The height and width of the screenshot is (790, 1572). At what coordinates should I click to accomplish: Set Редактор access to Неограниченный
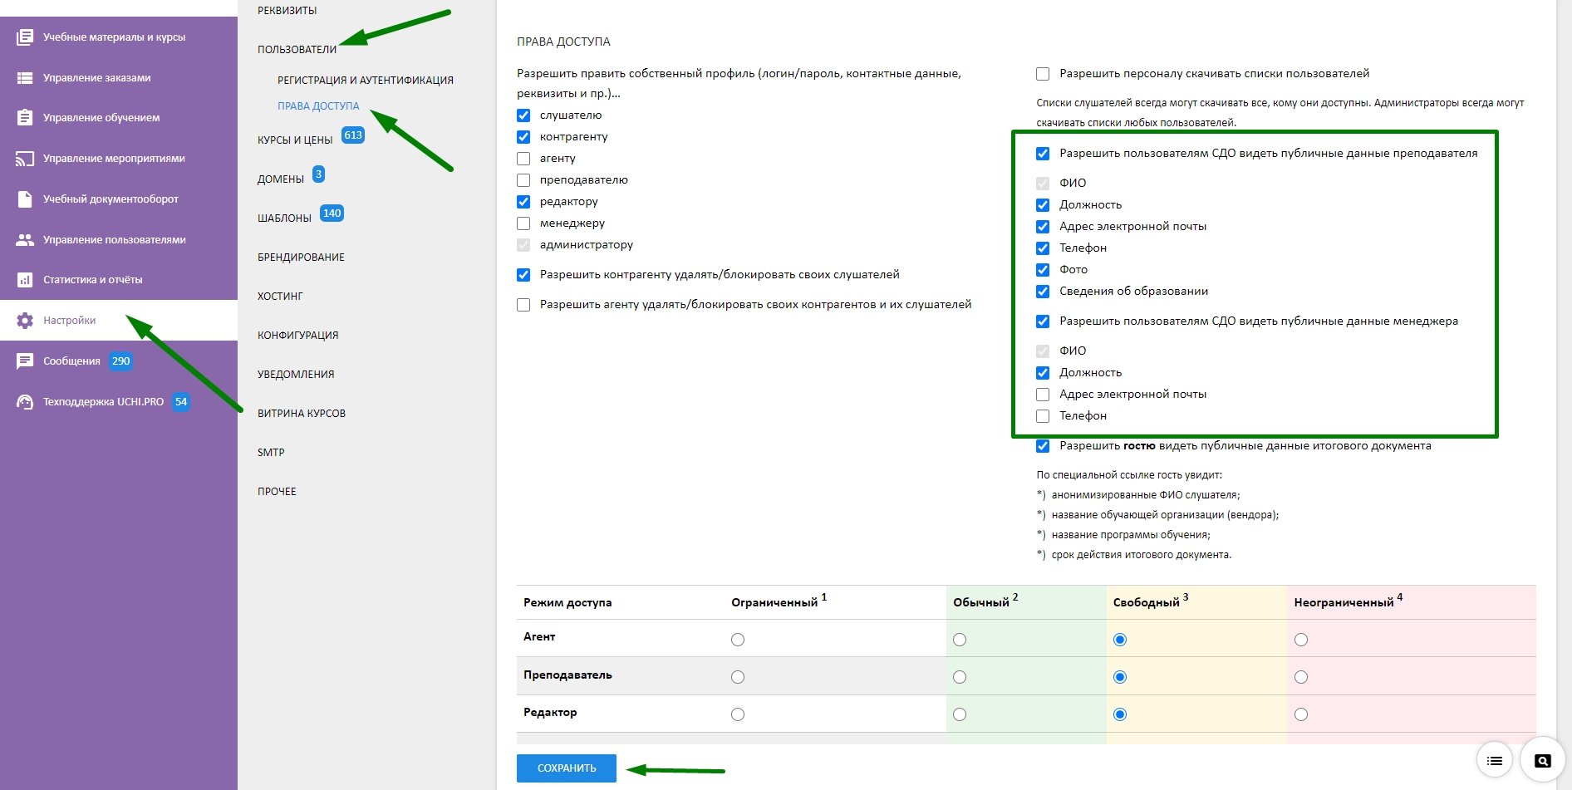point(1301,714)
